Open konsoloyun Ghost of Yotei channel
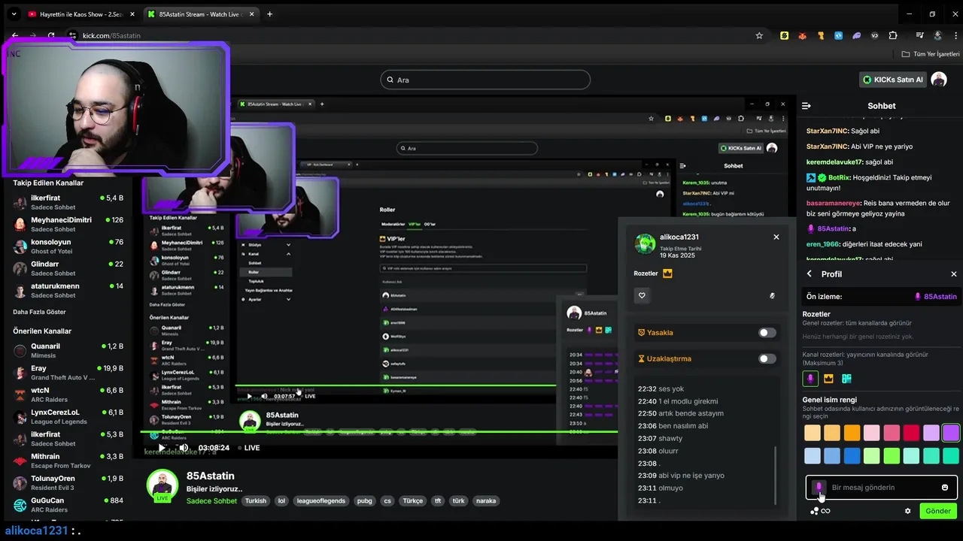The image size is (963, 541). (68, 246)
